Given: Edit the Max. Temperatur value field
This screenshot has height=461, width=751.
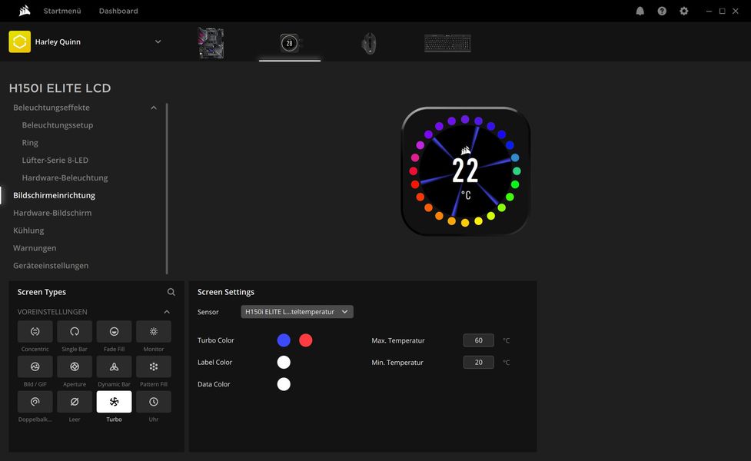Looking at the screenshot, I should point(478,340).
